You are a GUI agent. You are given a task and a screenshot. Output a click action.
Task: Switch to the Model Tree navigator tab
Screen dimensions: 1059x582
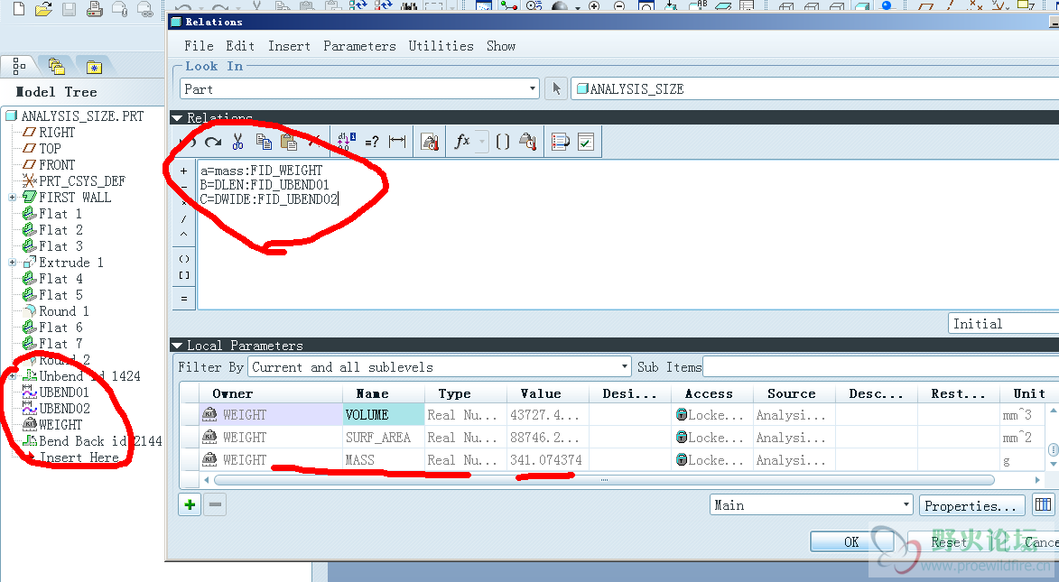(19, 66)
